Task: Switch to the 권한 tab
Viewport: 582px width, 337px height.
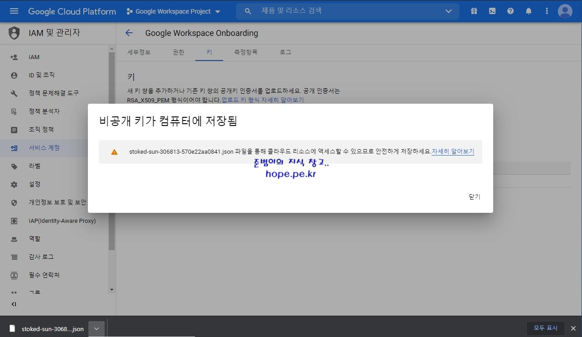Action: coord(179,52)
